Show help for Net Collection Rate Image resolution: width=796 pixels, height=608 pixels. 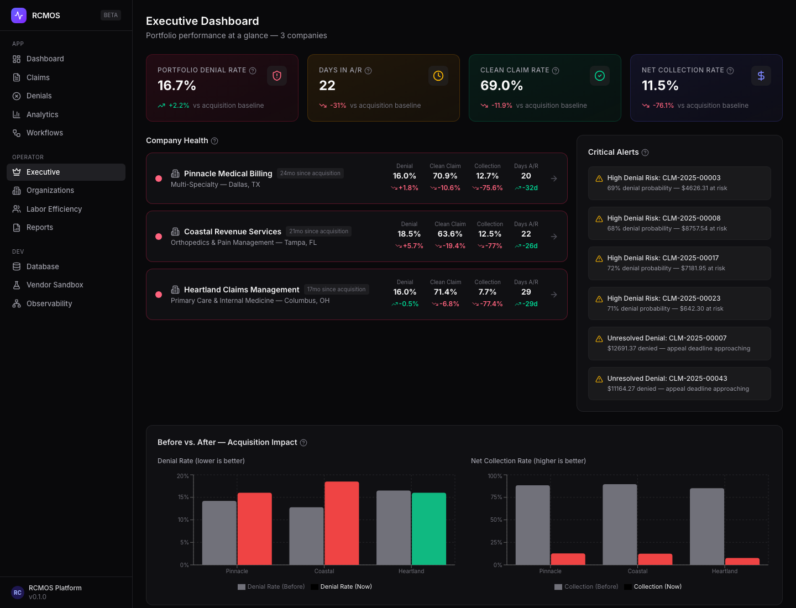pos(730,71)
